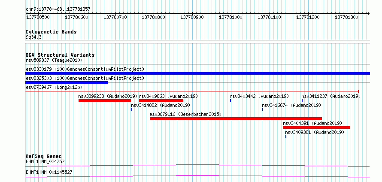Click the RefSeq Genes track title
Screen dimensions: 382x182
pos(44,156)
